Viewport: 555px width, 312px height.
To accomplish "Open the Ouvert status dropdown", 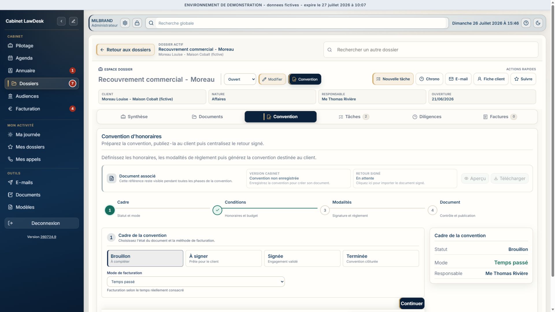I will [240, 79].
